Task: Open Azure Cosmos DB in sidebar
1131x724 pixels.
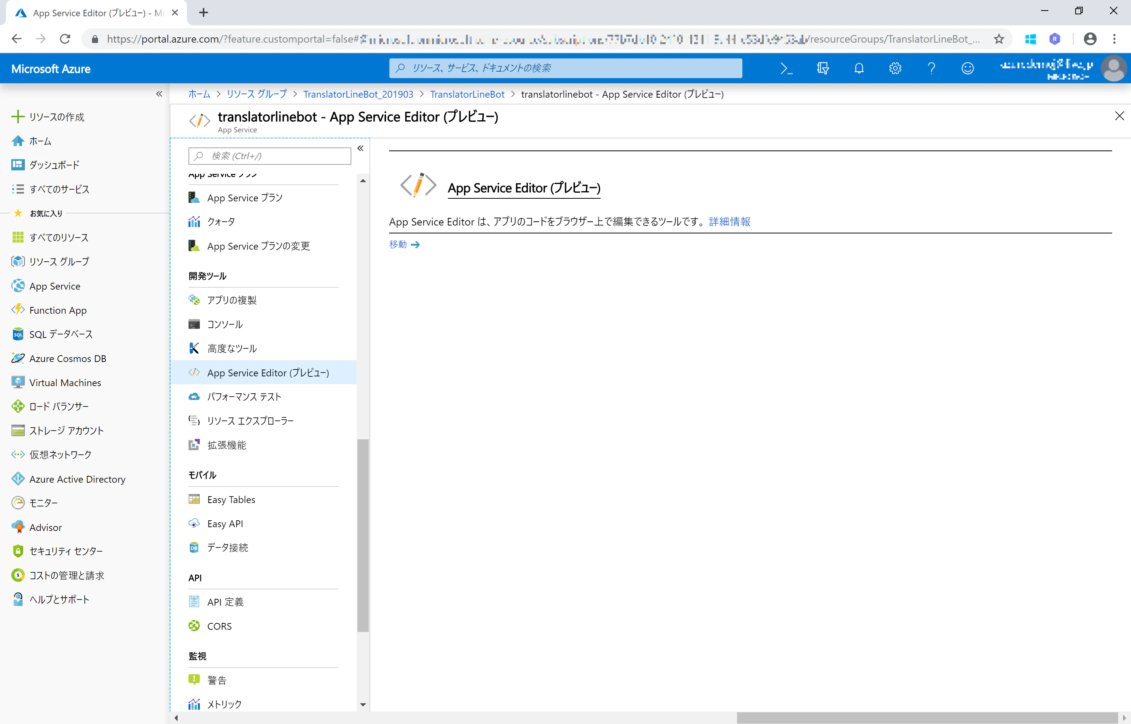Action: point(67,358)
